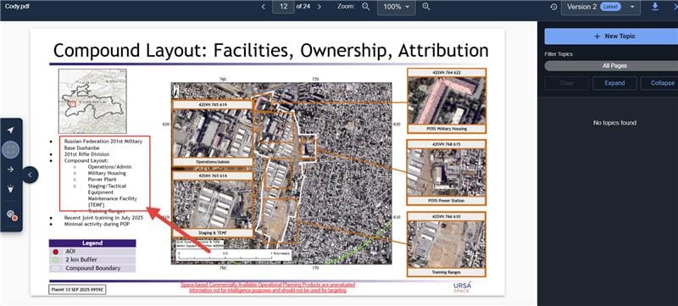Click the Cody.pdf file name

tap(17, 7)
